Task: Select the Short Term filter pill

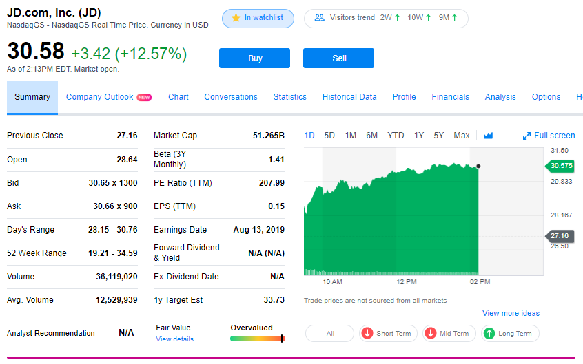Action: 388,334
